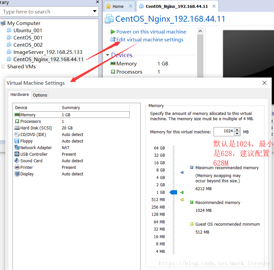274x270 pixels.
Task: Click the memory size input field
Action: click(x=224, y=132)
